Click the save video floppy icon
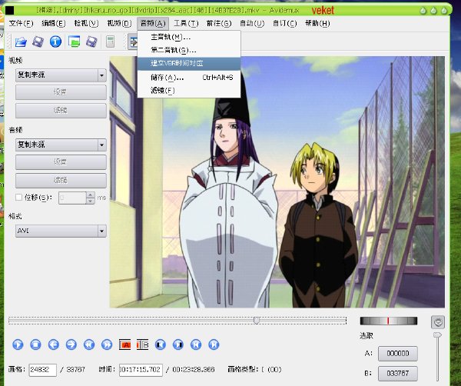The image size is (461, 386). pyautogui.click(x=38, y=42)
